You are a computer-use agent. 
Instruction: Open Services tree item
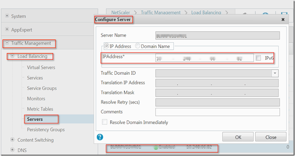35,78
